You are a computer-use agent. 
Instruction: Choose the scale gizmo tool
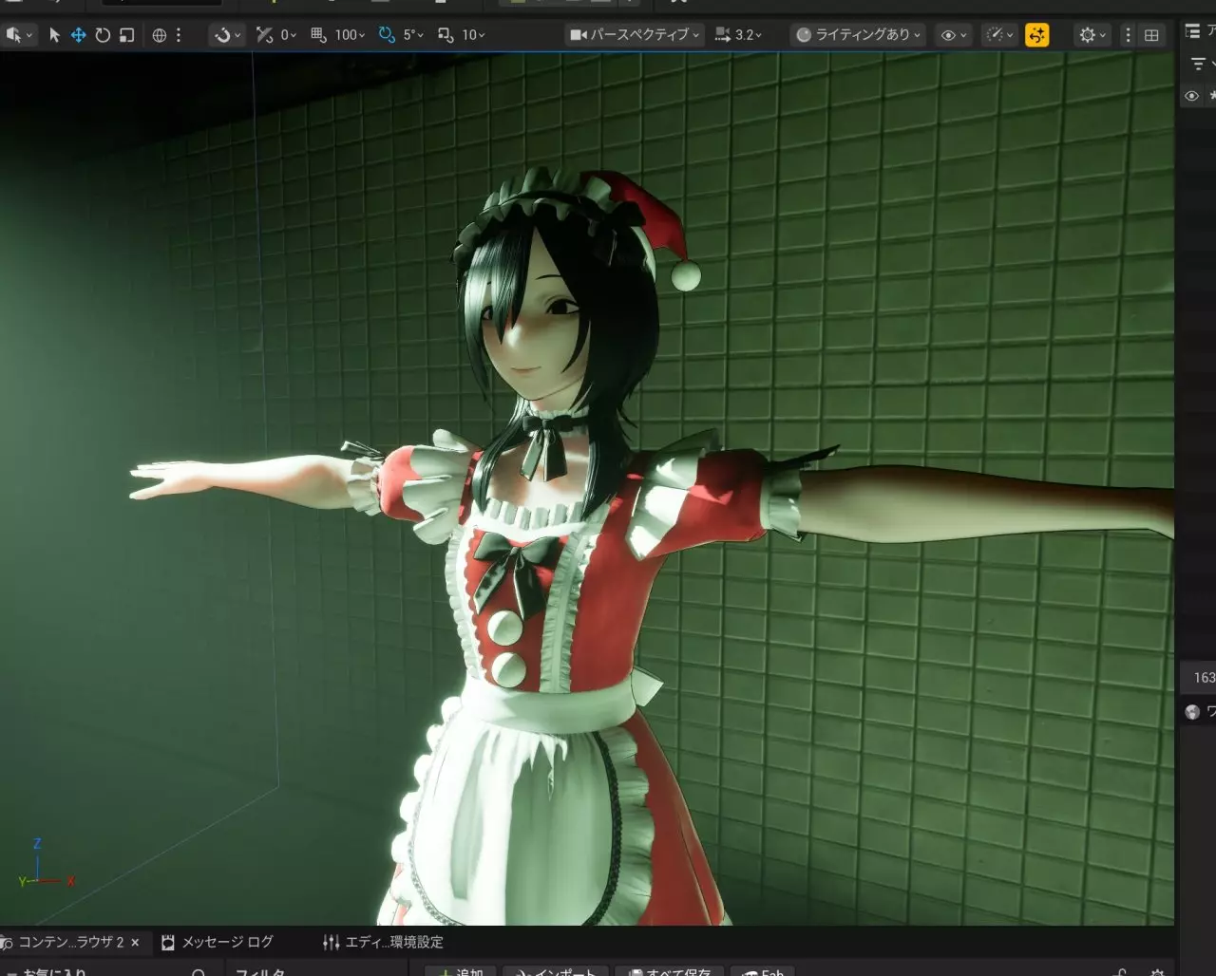click(126, 35)
